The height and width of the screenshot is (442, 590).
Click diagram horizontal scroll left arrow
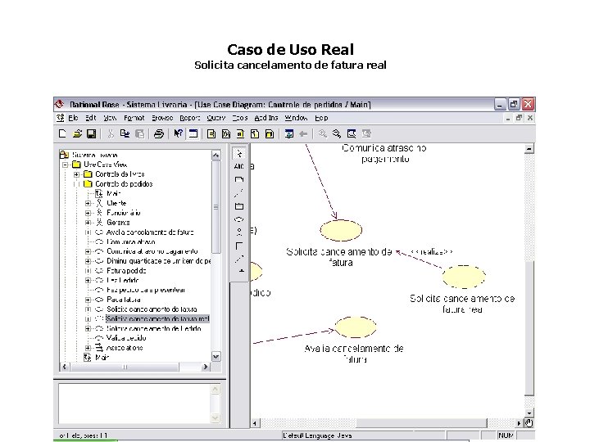pyautogui.click(x=255, y=424)
